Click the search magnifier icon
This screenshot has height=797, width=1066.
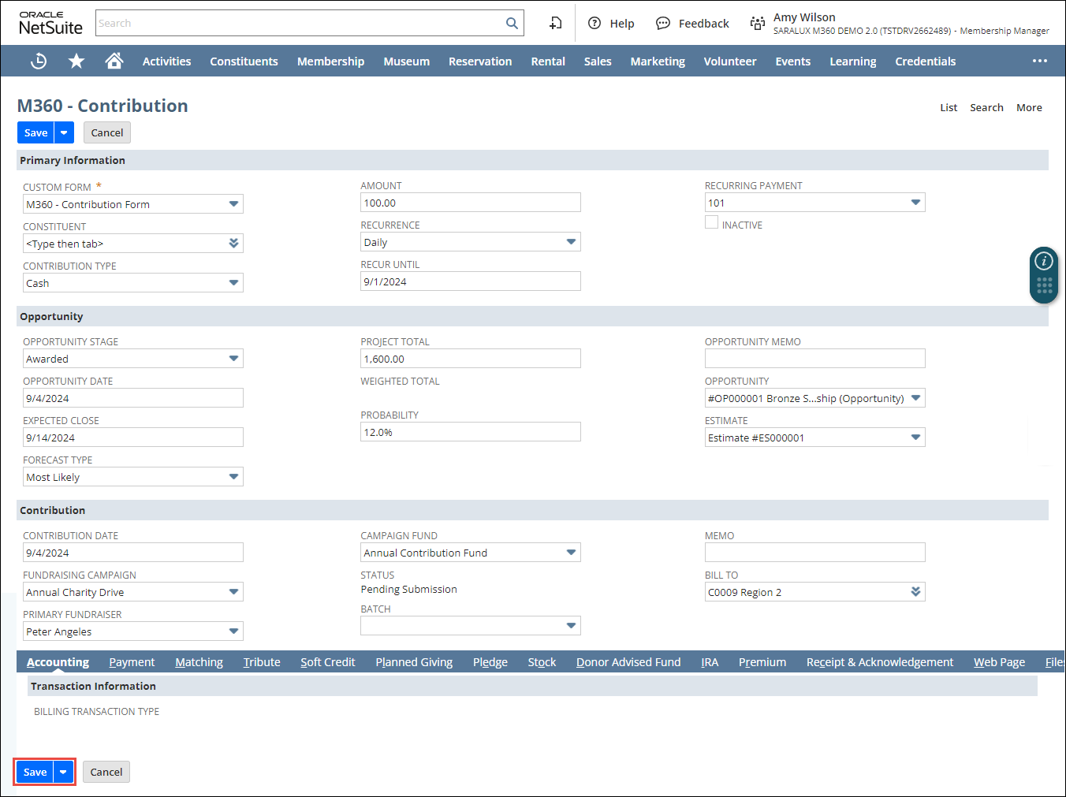pyautogui.click(x=512, y=24)
